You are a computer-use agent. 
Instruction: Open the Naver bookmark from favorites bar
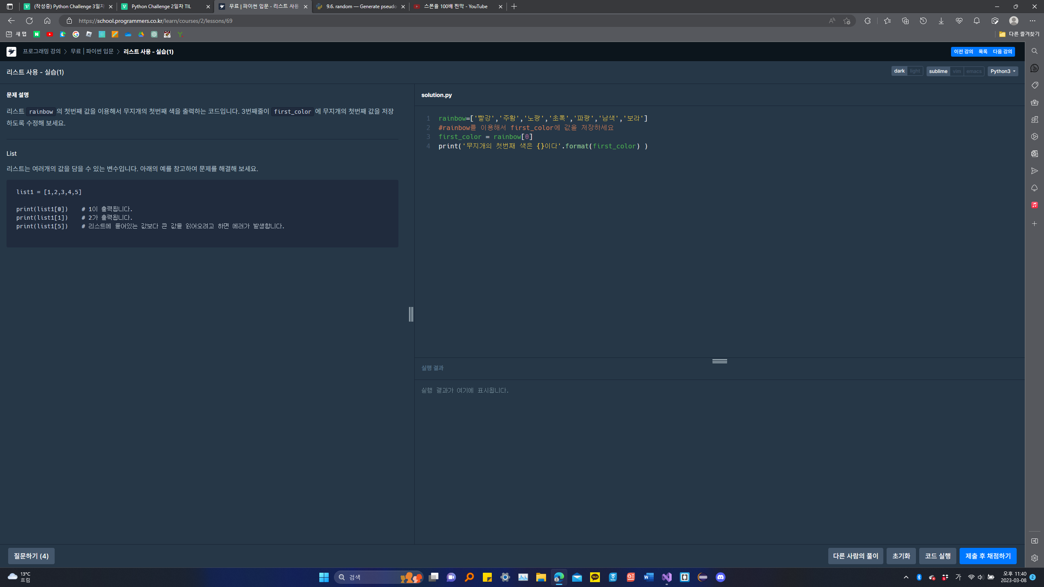(37, 34)
